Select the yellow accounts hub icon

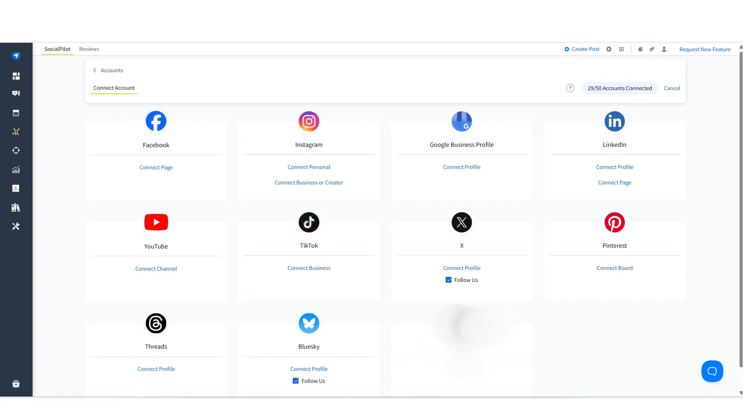16,132
